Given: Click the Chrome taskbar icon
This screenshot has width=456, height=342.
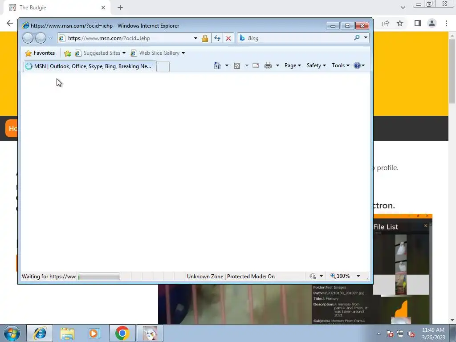Looking at the screenshot, I should pyautogui.click(x=122, y=333).
